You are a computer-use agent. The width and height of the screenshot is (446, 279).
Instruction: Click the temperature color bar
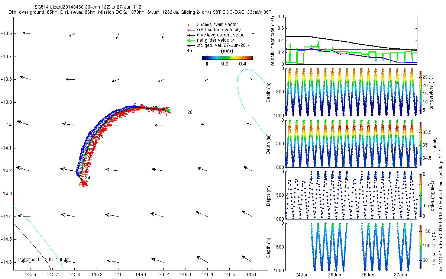pyautogui.click(x=420, y=91)
